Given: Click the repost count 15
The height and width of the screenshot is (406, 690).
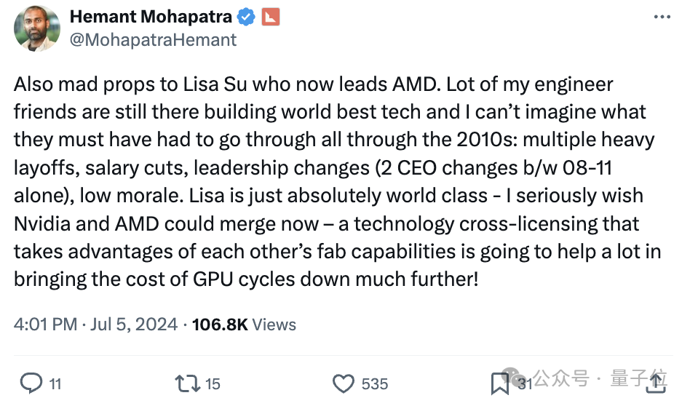Looking at the screenshot, I should click(x=213, y=383).
